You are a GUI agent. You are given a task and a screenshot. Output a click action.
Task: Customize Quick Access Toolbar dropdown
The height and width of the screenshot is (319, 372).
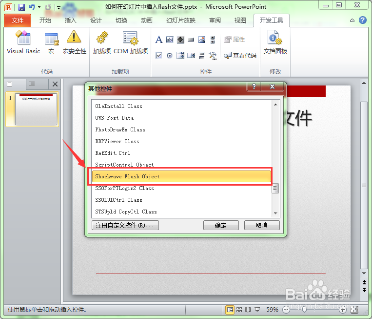coord(59,8)
